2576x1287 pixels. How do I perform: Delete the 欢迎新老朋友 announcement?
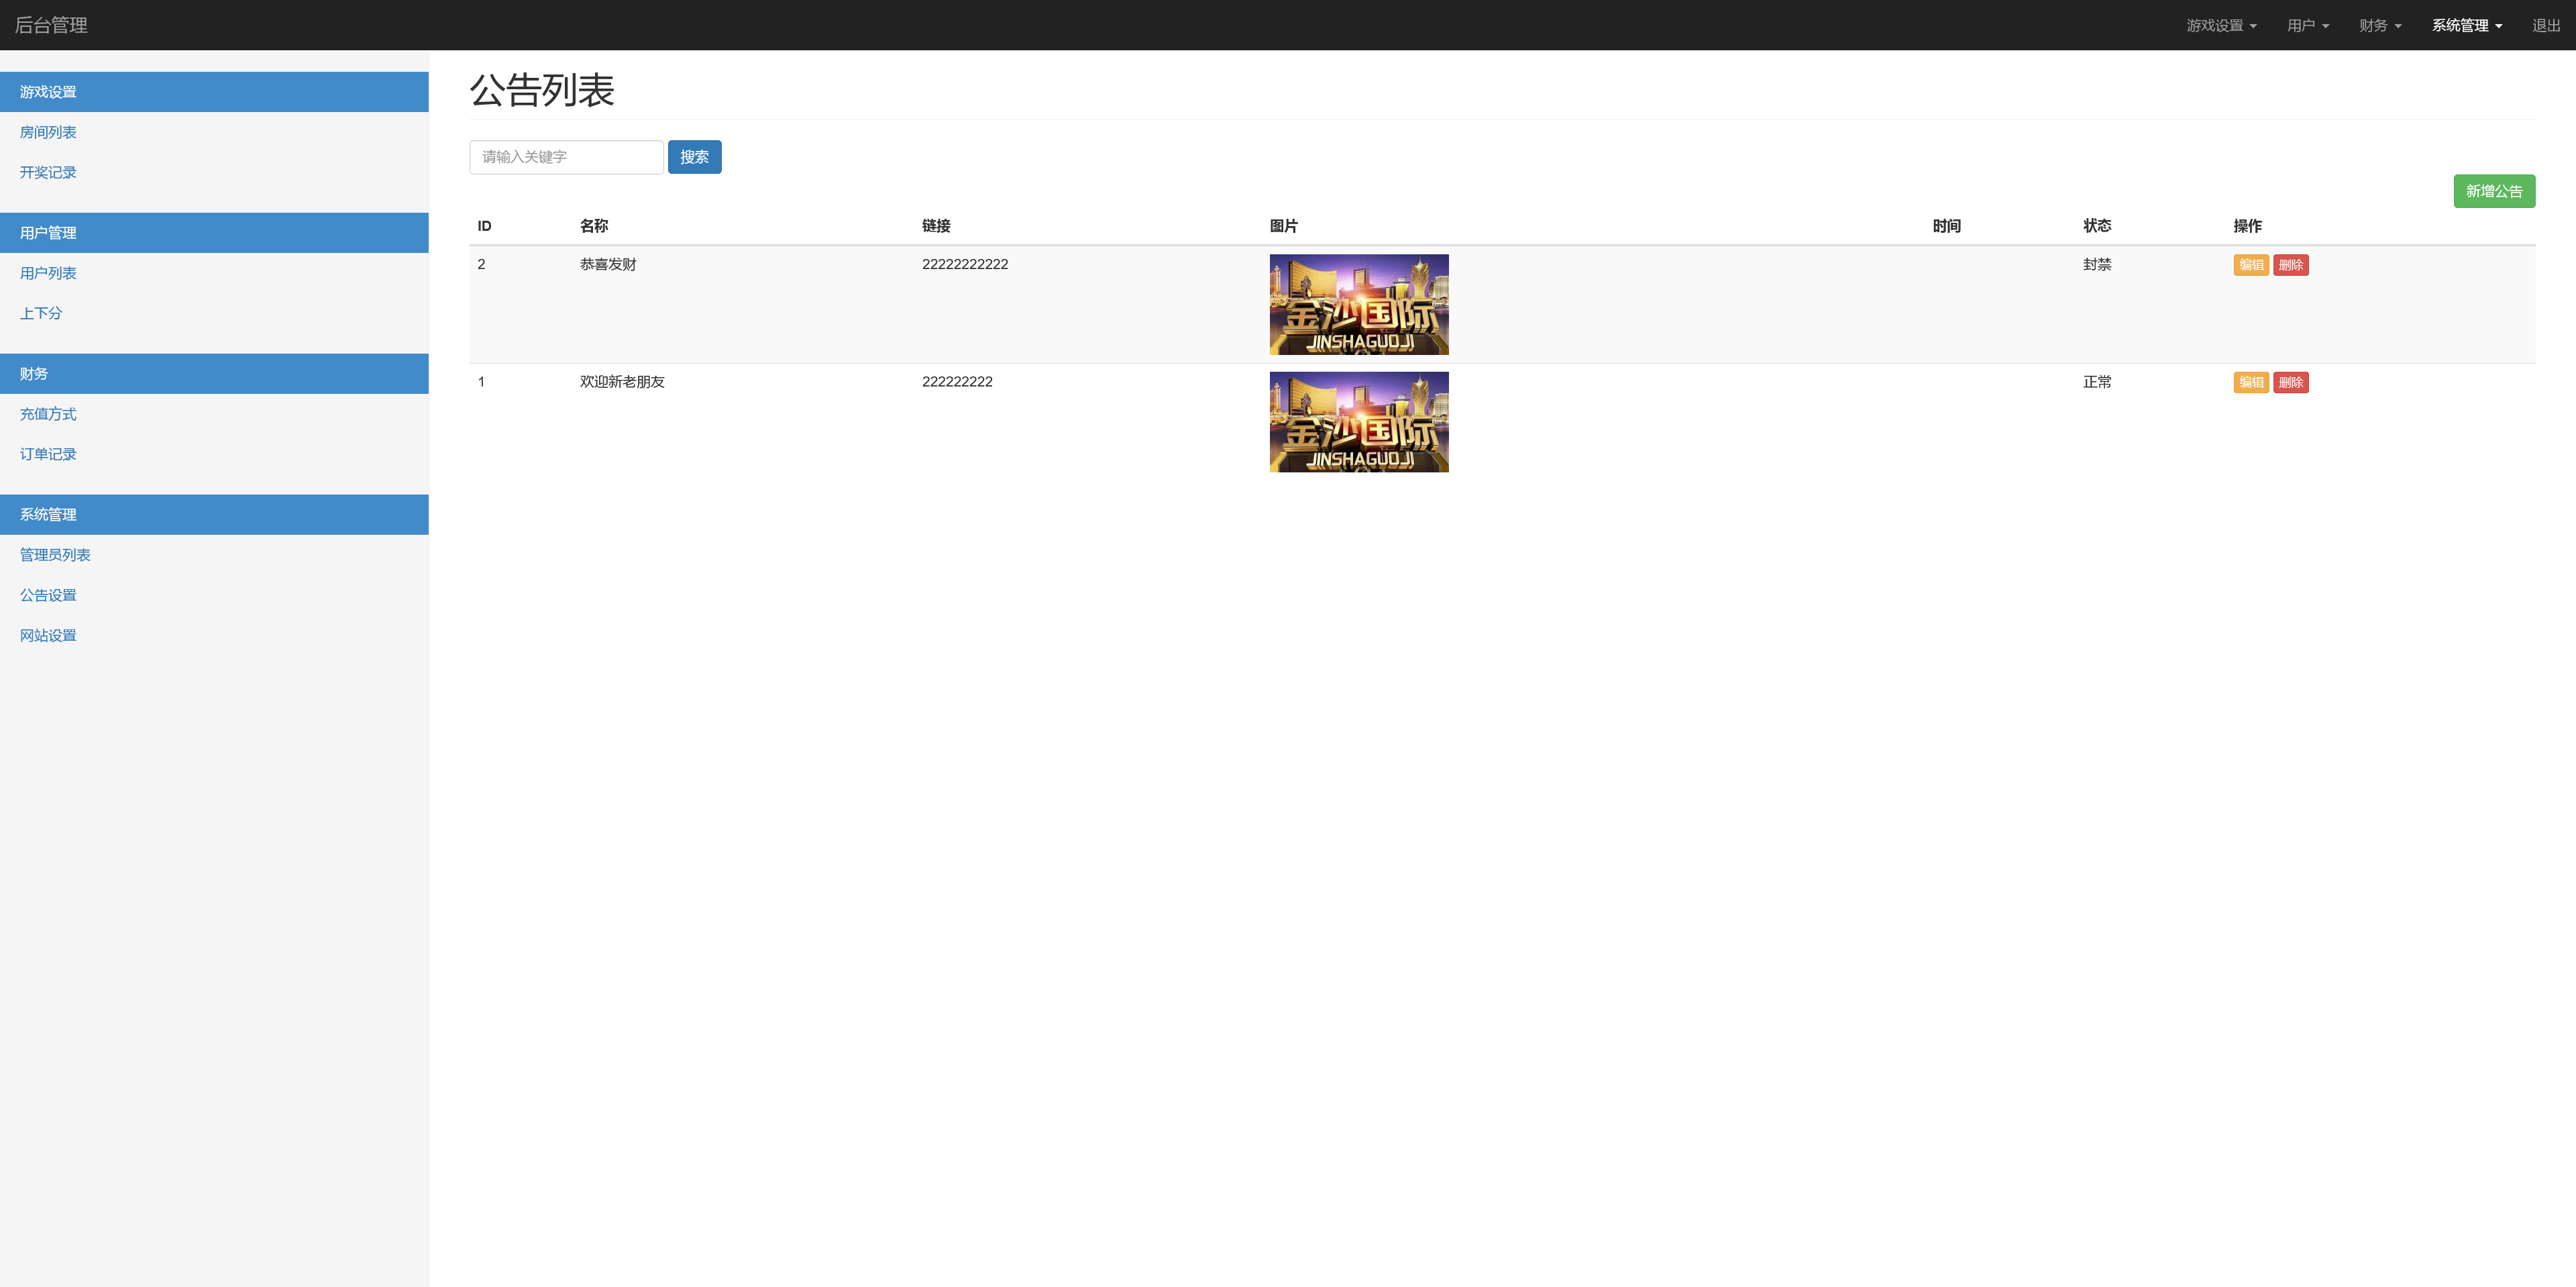[x=2290, y=382]
